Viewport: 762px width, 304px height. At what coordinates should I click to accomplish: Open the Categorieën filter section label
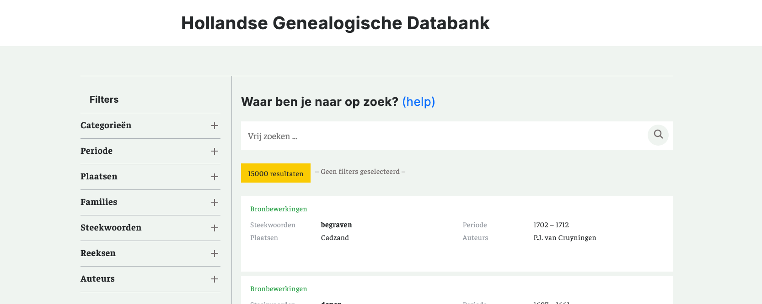pos(106,126)
